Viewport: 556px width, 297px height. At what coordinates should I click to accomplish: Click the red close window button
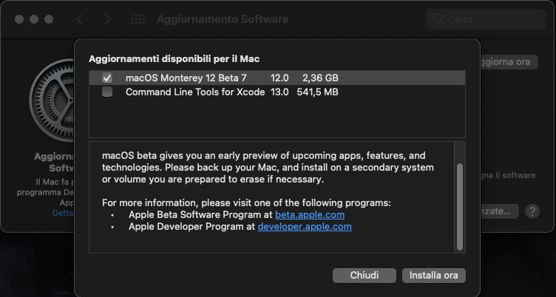(x=19, y=19)
